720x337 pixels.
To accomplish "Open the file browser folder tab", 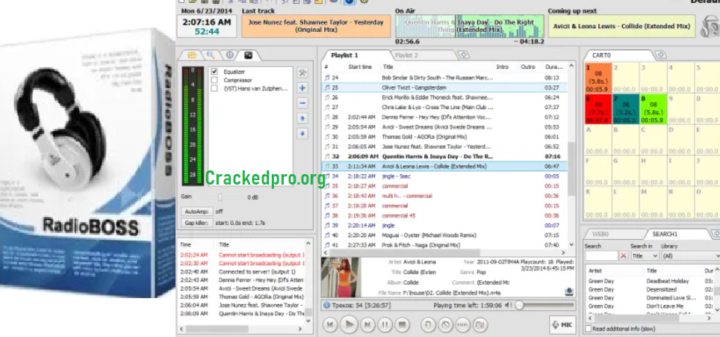I will (x=192, y=55).
